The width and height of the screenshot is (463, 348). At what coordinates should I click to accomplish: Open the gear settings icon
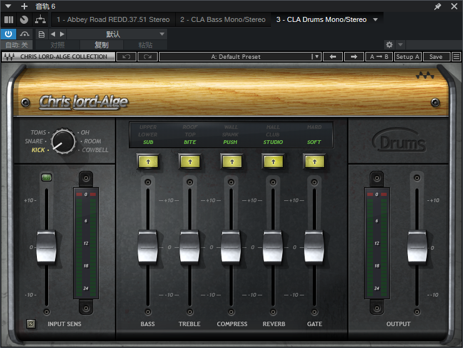[389, 44]
